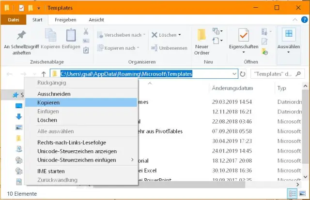Choose Löschen from the context menu

tap(81, 120)
